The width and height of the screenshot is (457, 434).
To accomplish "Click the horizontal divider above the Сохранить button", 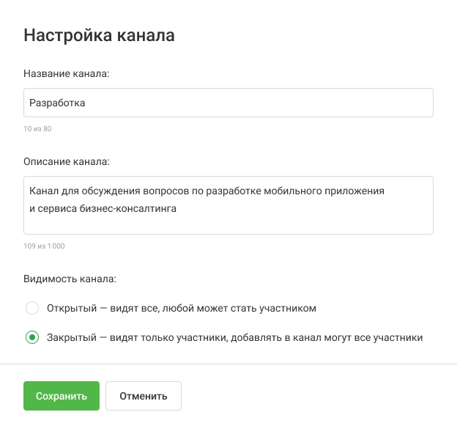I will tap(228, 364).
